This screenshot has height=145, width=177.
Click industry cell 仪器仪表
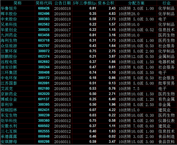[x=166, y=121]
